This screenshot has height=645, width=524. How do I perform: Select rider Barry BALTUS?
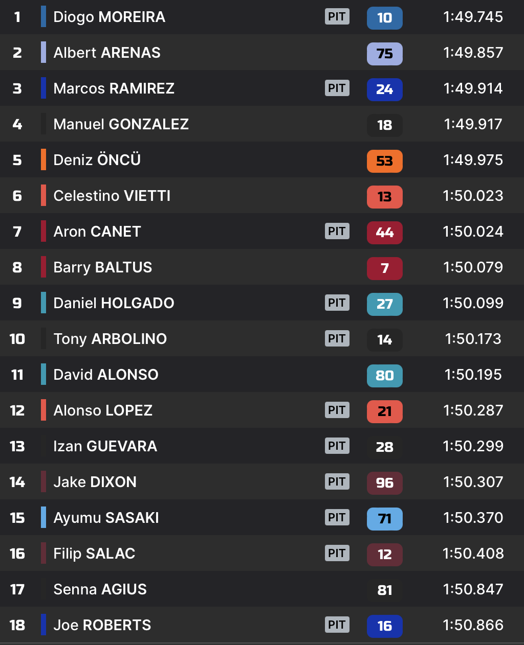(x=102, y=267)
